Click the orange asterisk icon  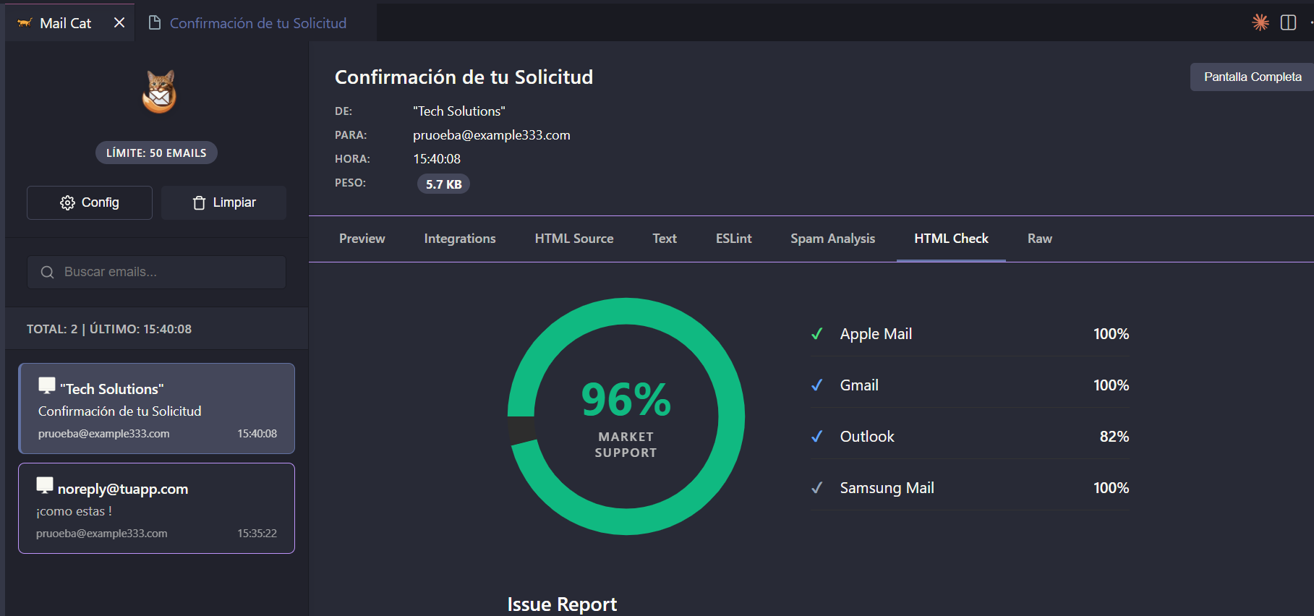point(1260,22)
